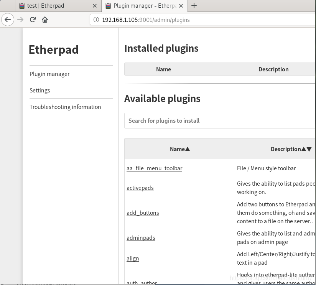Open Settings from the sidebar
Image resolution: width=316 pixels, height=285 pixels.
click(39, 90)
